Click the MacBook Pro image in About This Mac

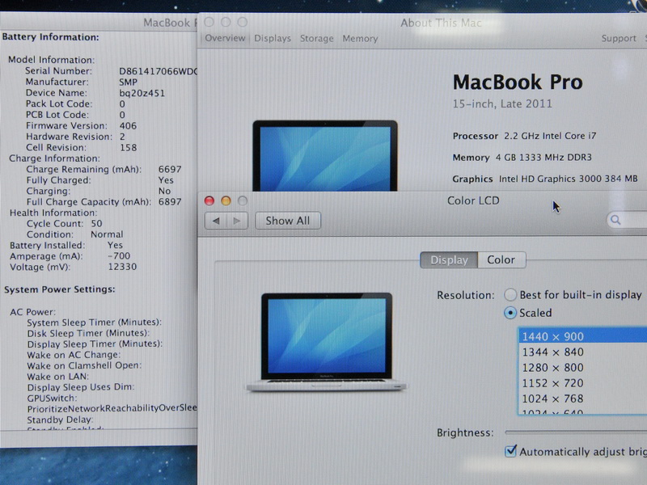pyautogui.click(x=325, y=156)
